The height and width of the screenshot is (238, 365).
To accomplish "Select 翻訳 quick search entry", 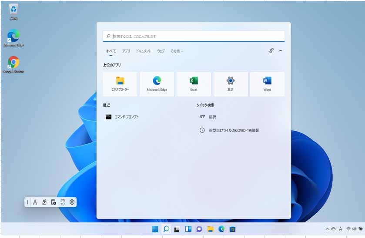I will tap(208, 117).
